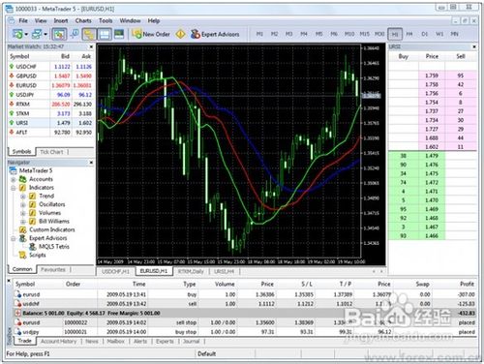Screen dimensions: 484x364
Task: Click the usdjpy buy stop order icon
Action: tap(17, 332)
